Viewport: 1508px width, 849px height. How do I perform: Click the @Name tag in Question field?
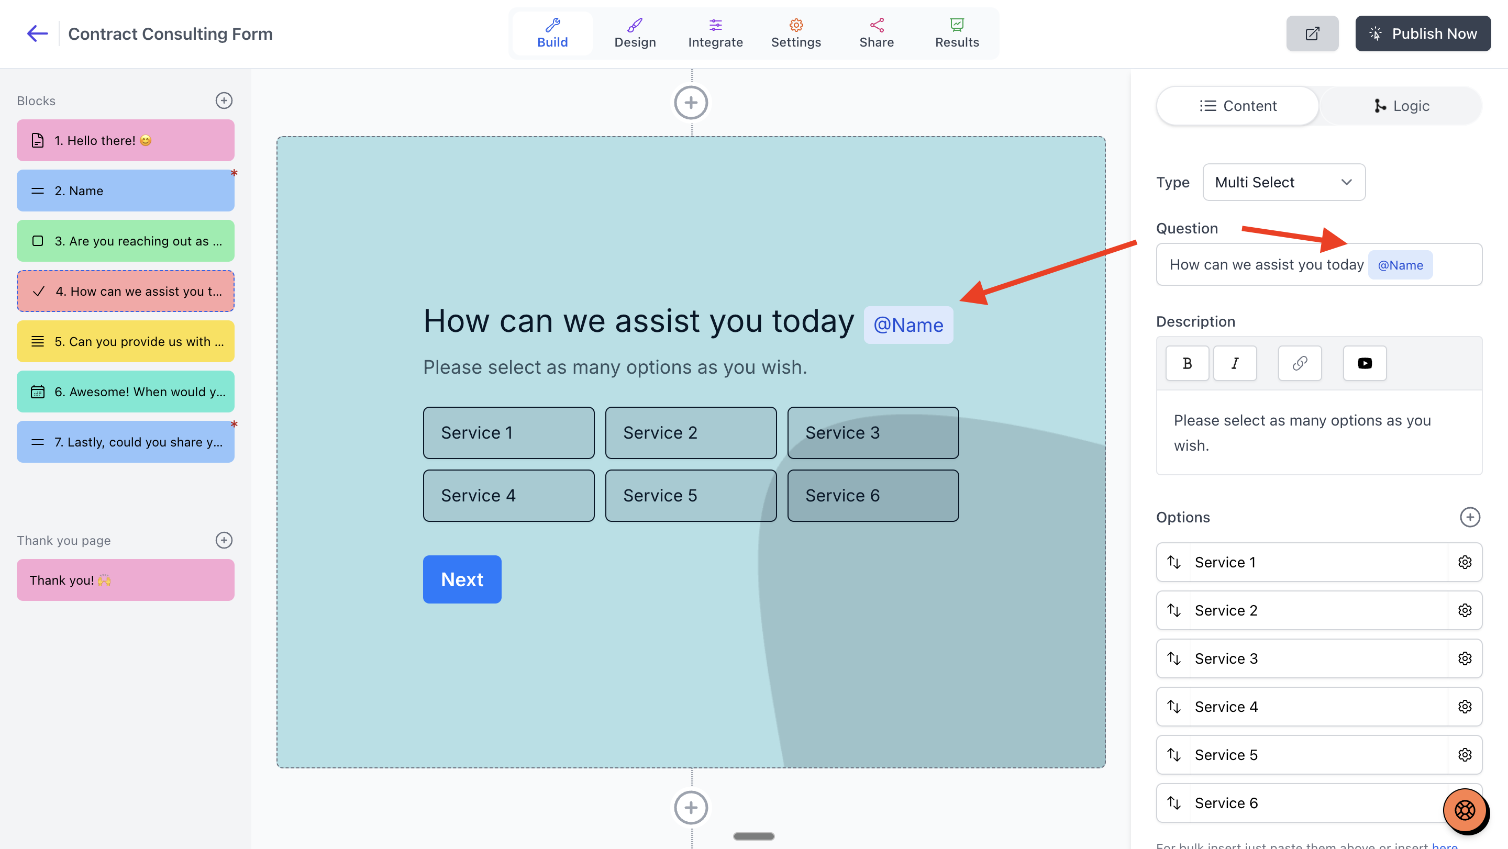click(1400, 265)
